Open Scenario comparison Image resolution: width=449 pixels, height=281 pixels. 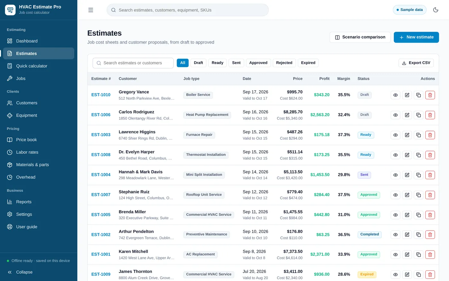point(360,37)
